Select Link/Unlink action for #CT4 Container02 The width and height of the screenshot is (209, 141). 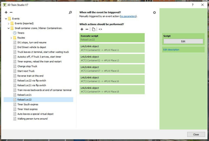click(x=112, y=48)
